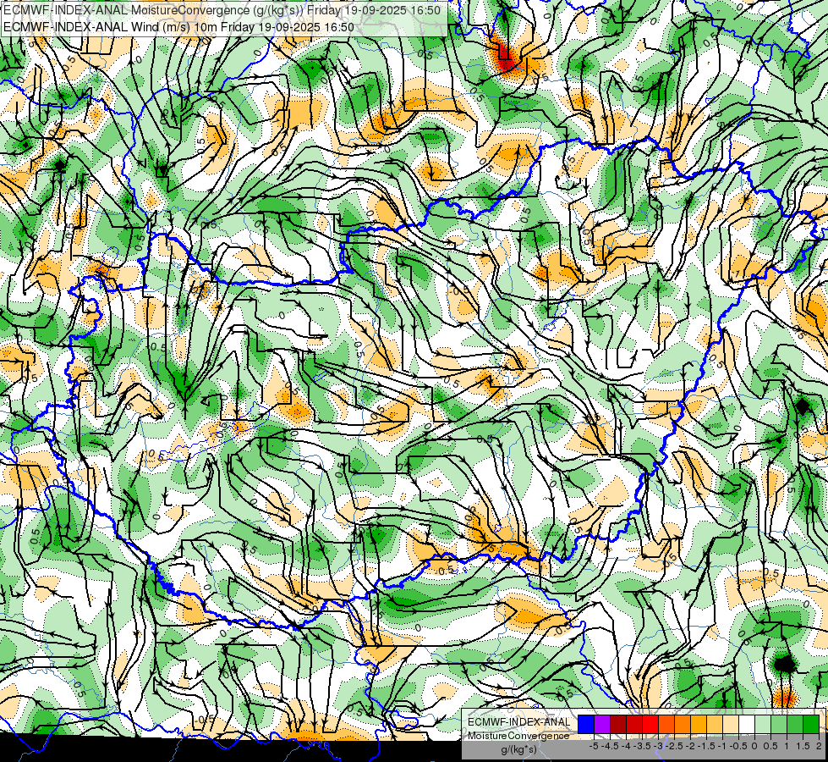This screenshot has height=762, width=828.
Task: Pick the orange legend swatch between -2.5 and -2
Action: [683, 725]
